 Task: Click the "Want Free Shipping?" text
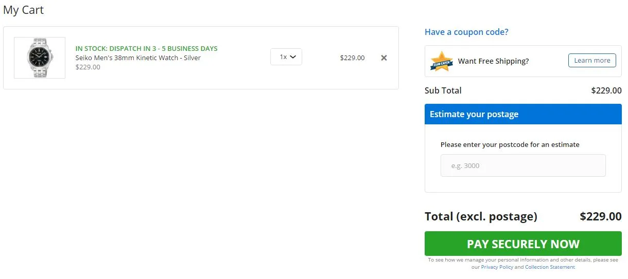click(493, 61)
